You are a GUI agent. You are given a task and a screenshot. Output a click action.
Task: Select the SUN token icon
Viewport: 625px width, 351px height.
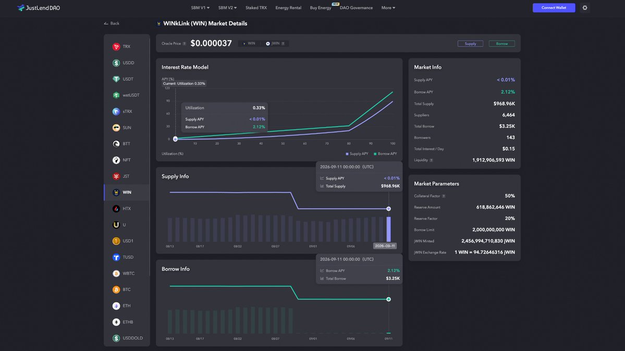pos(116,128)
